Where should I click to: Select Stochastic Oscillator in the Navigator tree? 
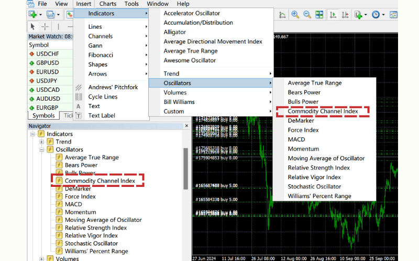[x=91, y=243]
